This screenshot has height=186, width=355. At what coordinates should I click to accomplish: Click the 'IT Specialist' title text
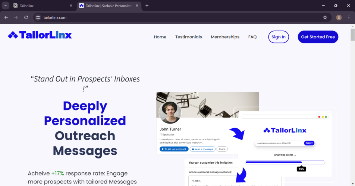click(167, 135)
